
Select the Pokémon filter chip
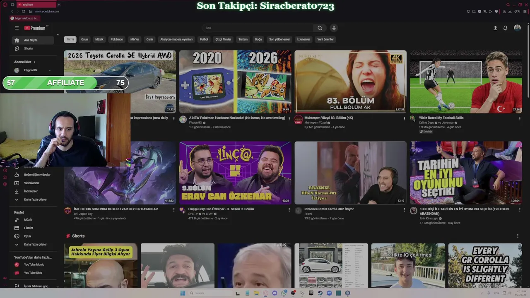click(x=117, y=39)
